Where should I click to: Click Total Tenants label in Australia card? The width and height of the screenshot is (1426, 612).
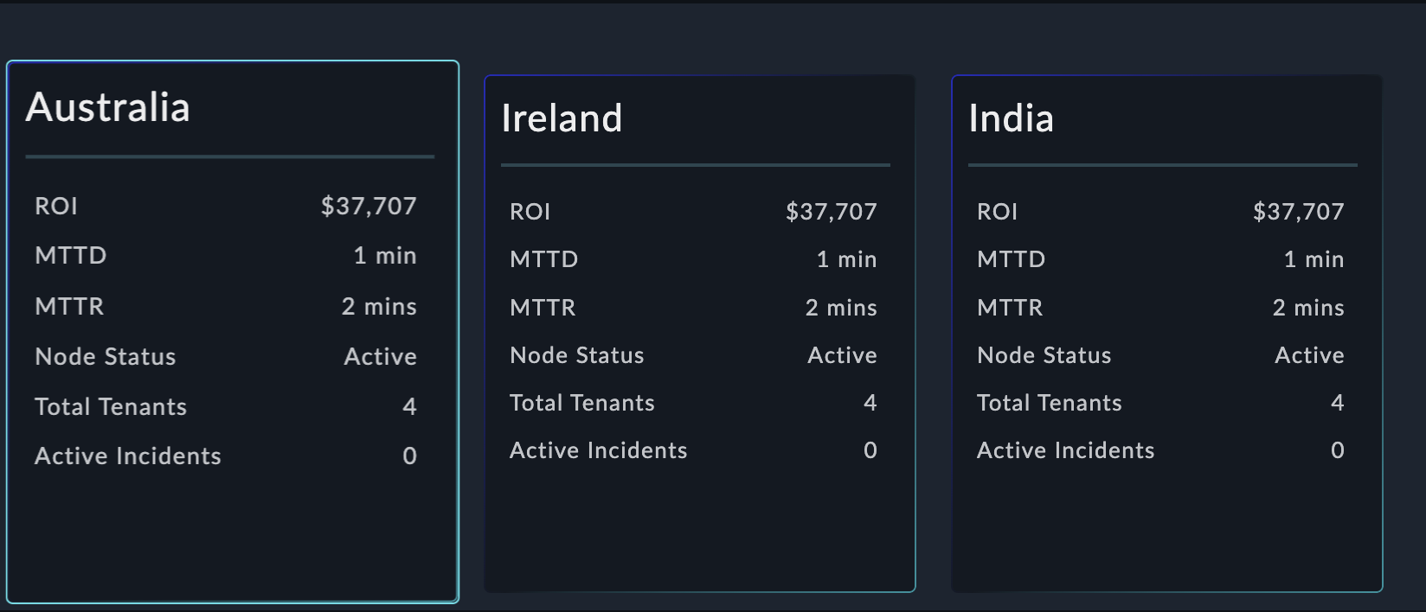click(x=111, y=406)
